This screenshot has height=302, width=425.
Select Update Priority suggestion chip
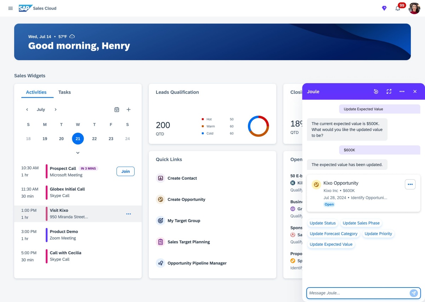378,234
